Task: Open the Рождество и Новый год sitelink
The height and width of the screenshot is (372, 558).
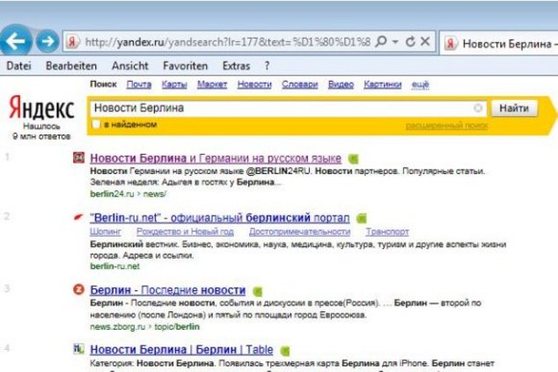Action: [x=185, y=232]
